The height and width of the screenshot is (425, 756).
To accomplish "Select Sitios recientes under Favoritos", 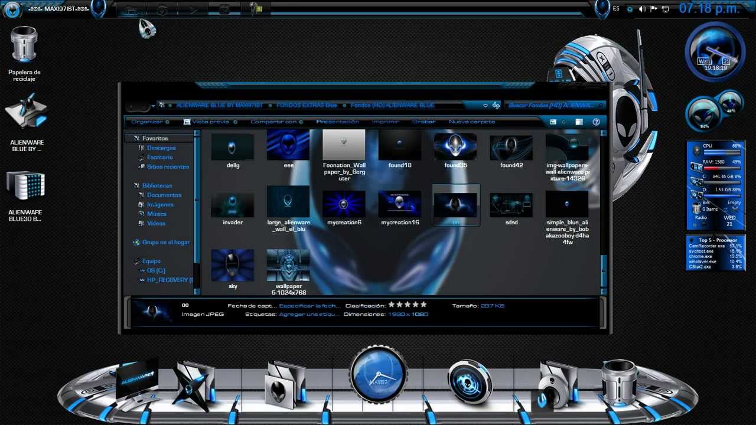I will [x=168, y=167].
